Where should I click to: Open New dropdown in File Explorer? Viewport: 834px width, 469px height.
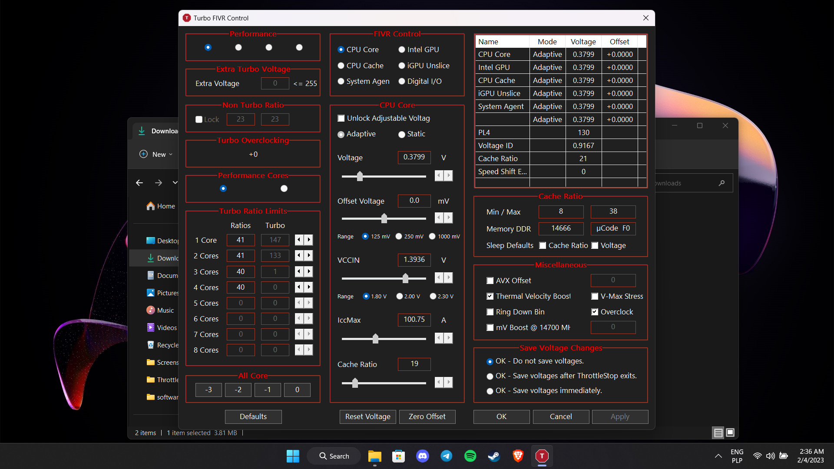tap(156, 154)
